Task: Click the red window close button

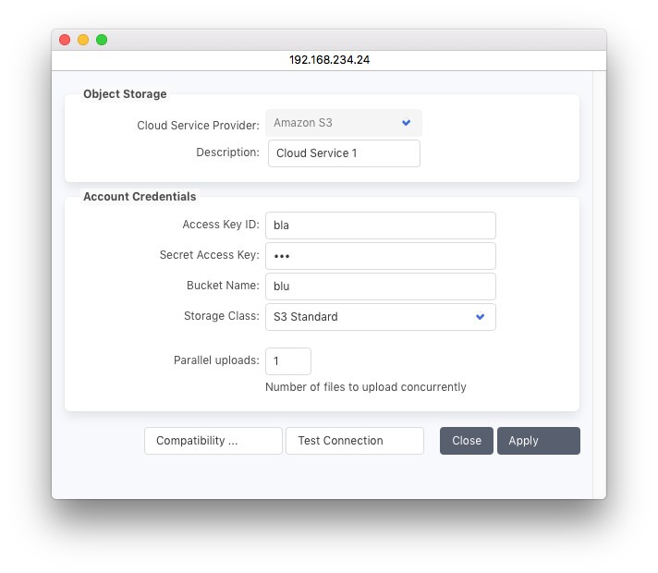Action: [65, 40]
